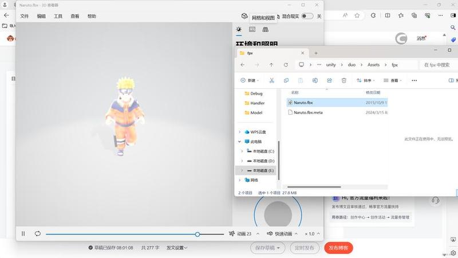Open the 查看 view dropdown in Explorer
This screenshot has width=458, height=258.
coord(393,80)
